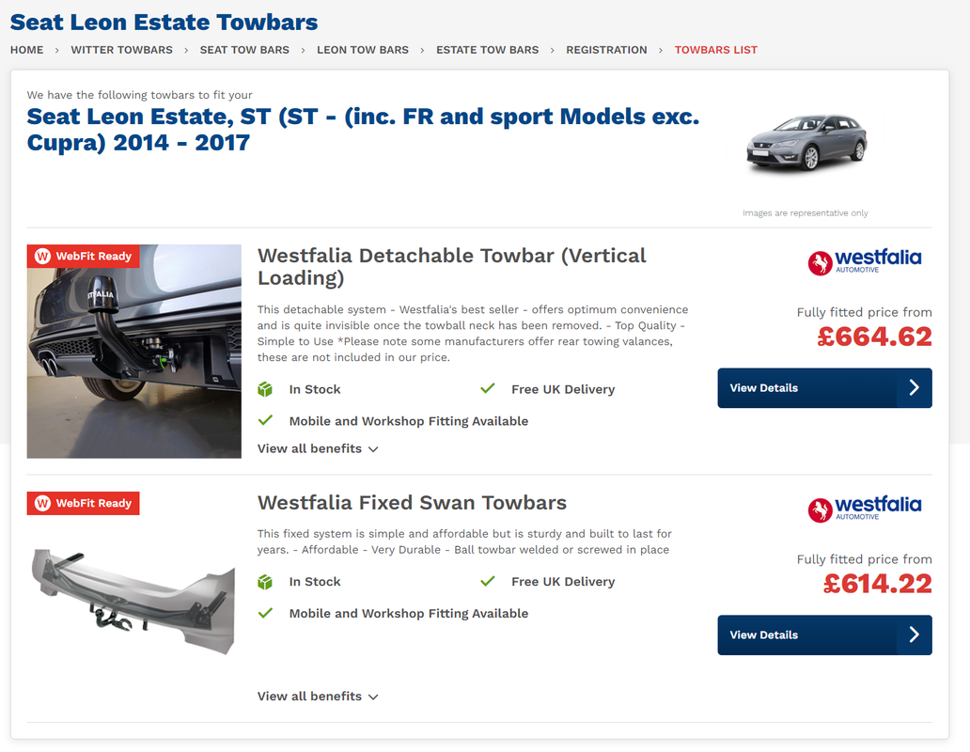Click the green In Stock box icon for fixed swan towbar
This screenshot has height=752, width=970.
(265, 582)
